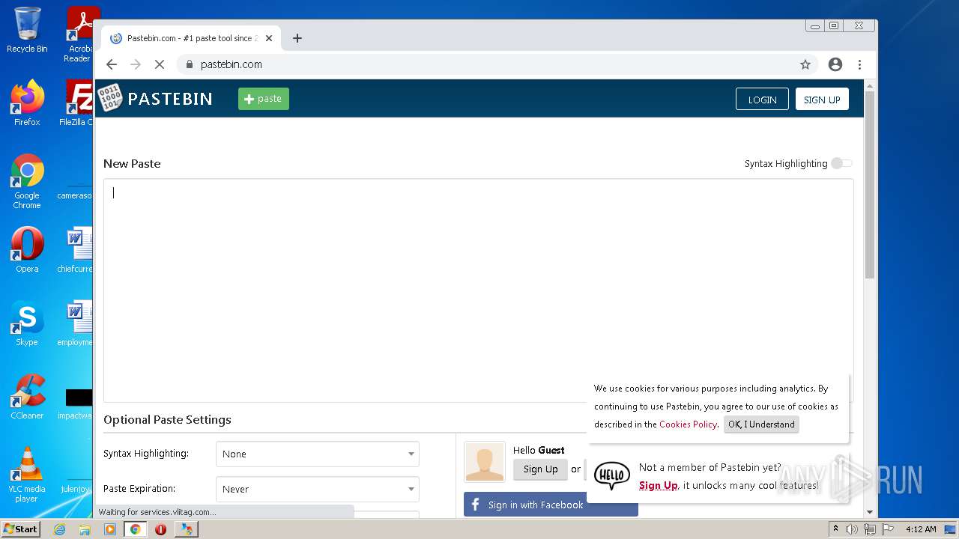Bookmark this page with the star icon

coord(805,64)
